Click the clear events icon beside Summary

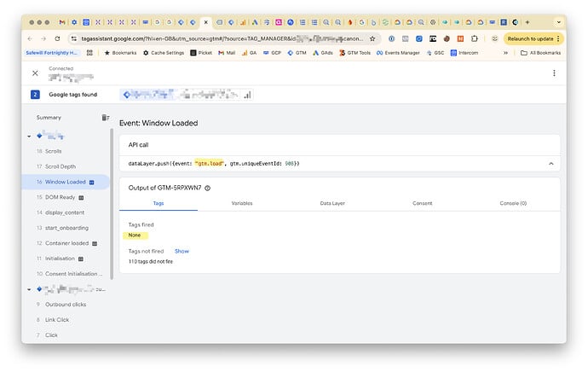click(106, 118)
